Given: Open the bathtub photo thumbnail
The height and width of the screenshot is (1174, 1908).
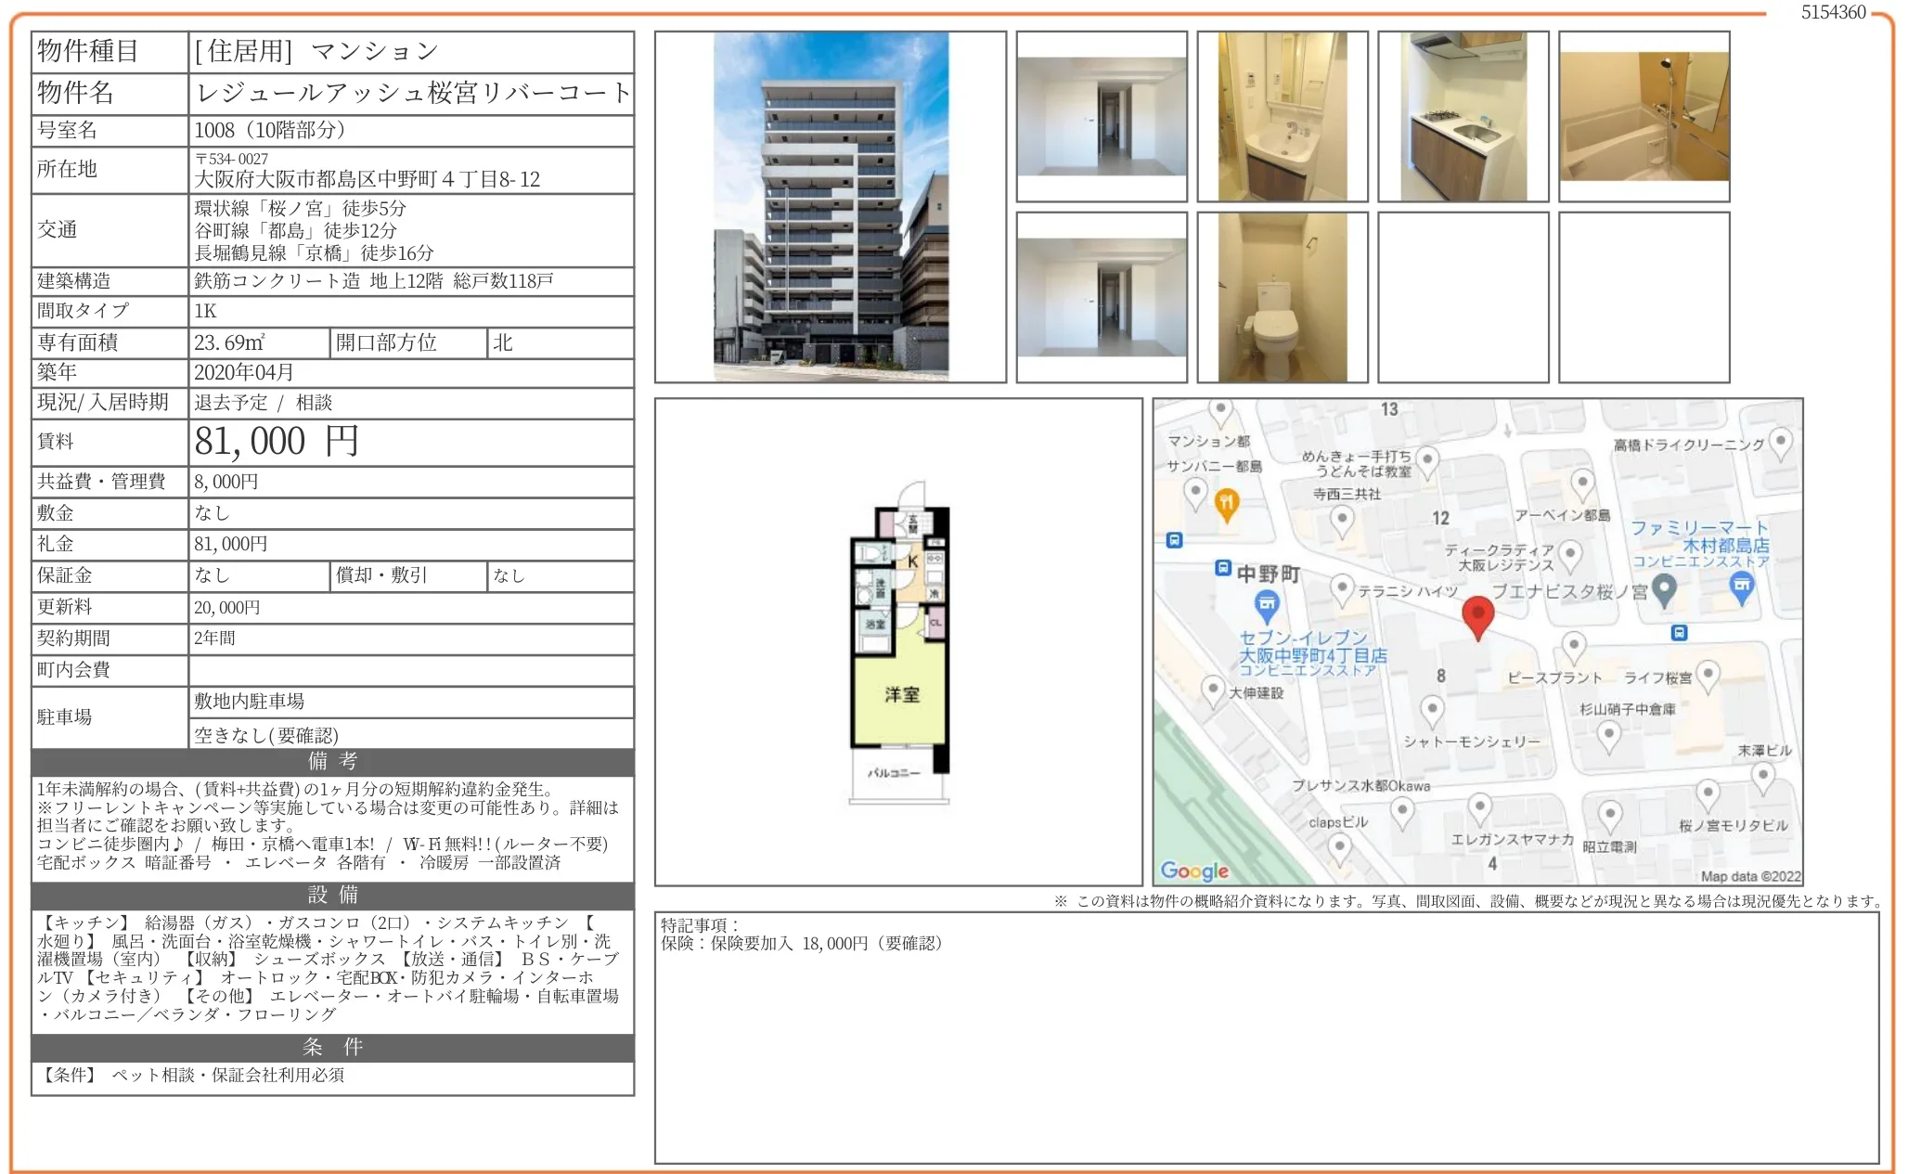Looking at the screenshot, I should click(x=1644, y=117).
